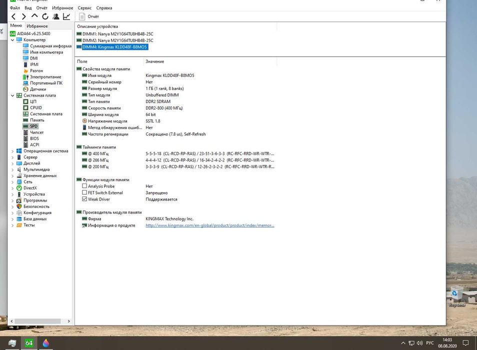This screenshot has height=350, width=477.
Task: Toggle the FET Switch External checkbox
Action: pyautogui.click(x=84, y=192)
